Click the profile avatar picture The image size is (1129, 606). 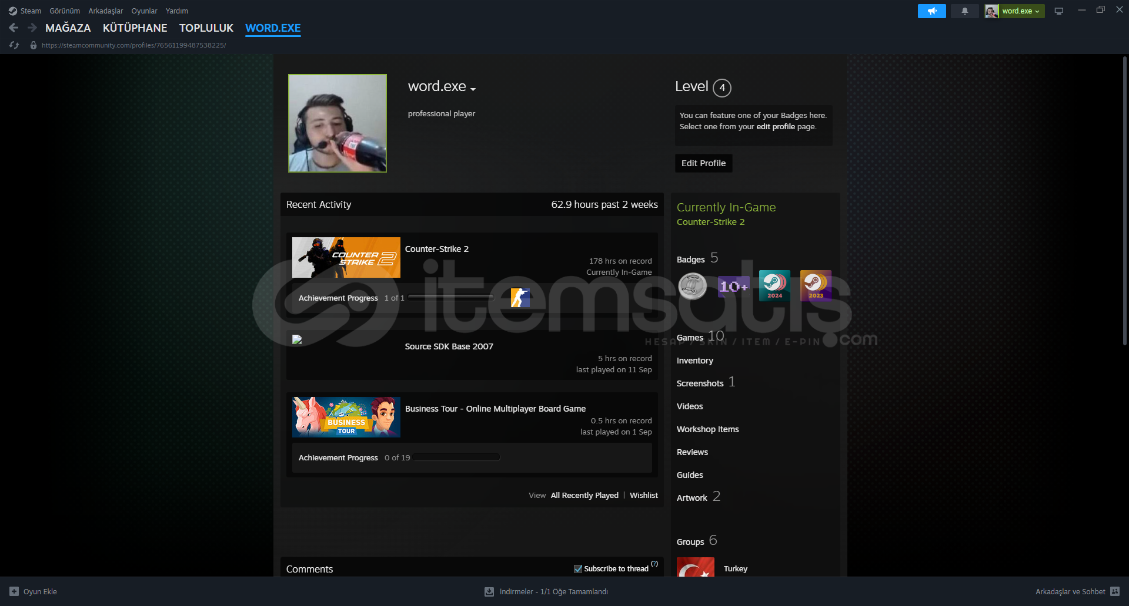pos(338,123)
